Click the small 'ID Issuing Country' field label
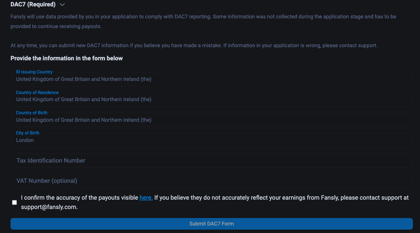Viewport: 420px width, 233px height. [34, 72]
